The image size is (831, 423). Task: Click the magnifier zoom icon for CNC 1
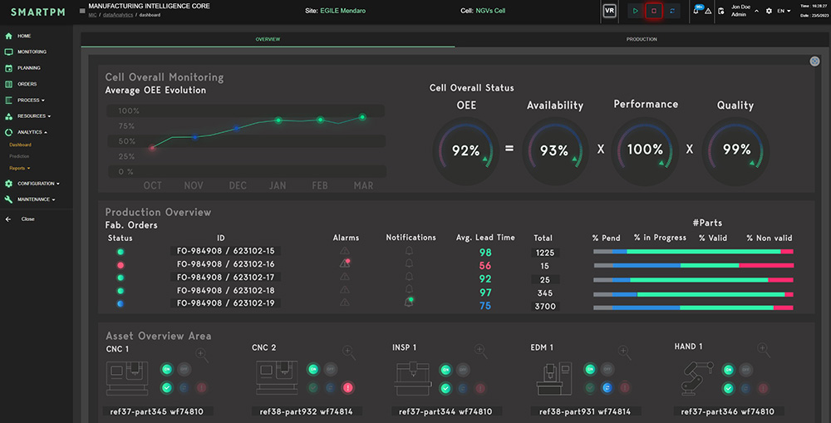click(202, 355)
